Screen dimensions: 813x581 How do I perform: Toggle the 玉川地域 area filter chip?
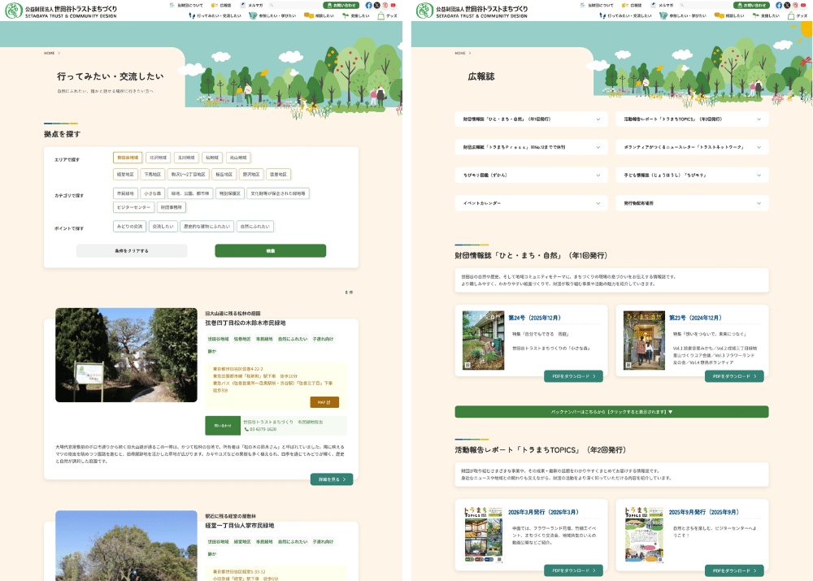pos(186,158)
